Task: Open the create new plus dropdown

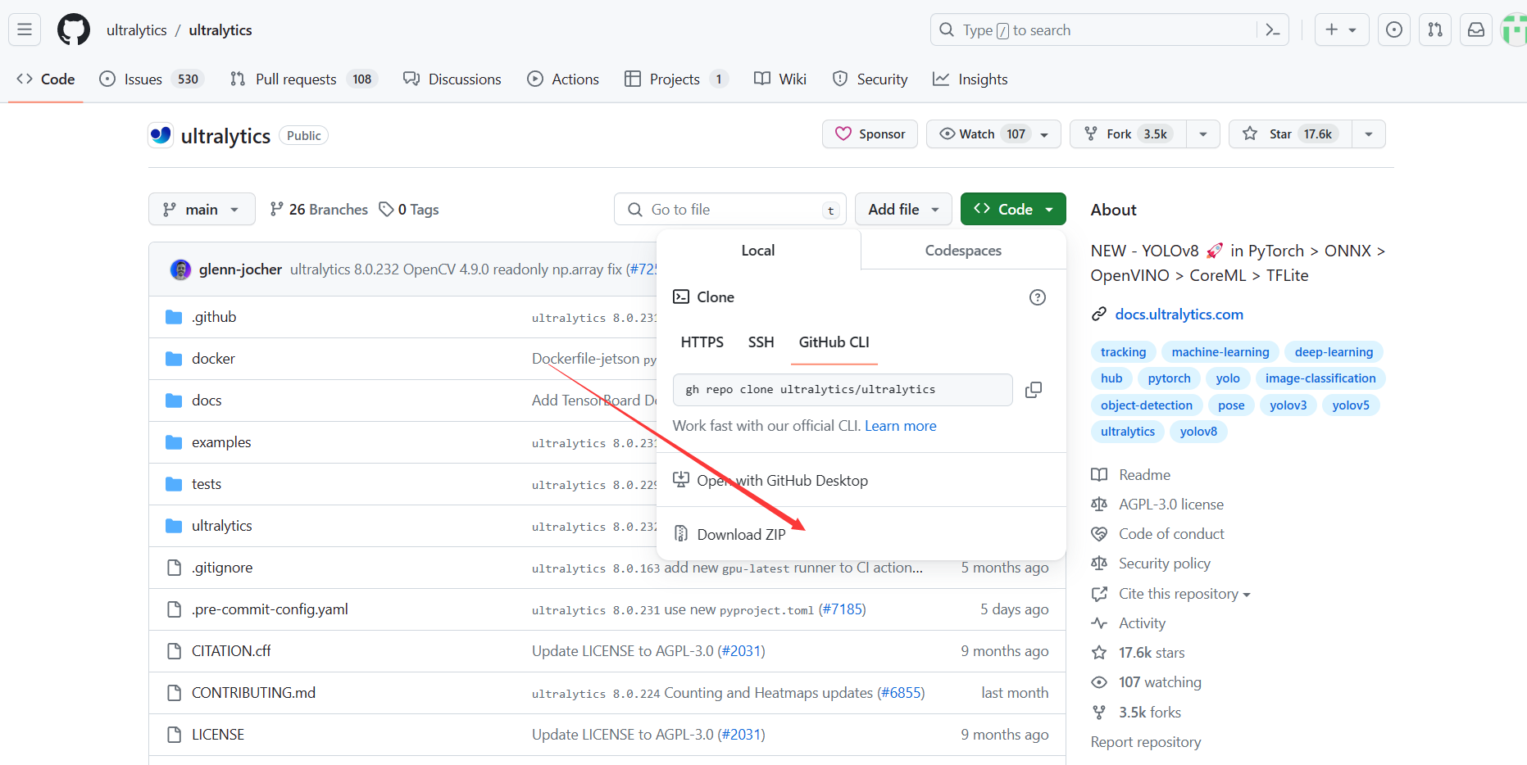Action: pos(1342,30)
